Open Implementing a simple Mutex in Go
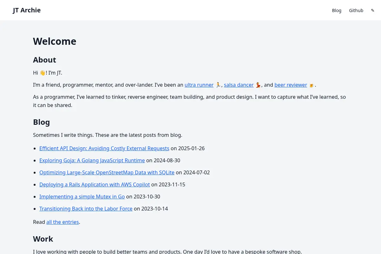This screenshot has height=254, width=381. point(82,197)
